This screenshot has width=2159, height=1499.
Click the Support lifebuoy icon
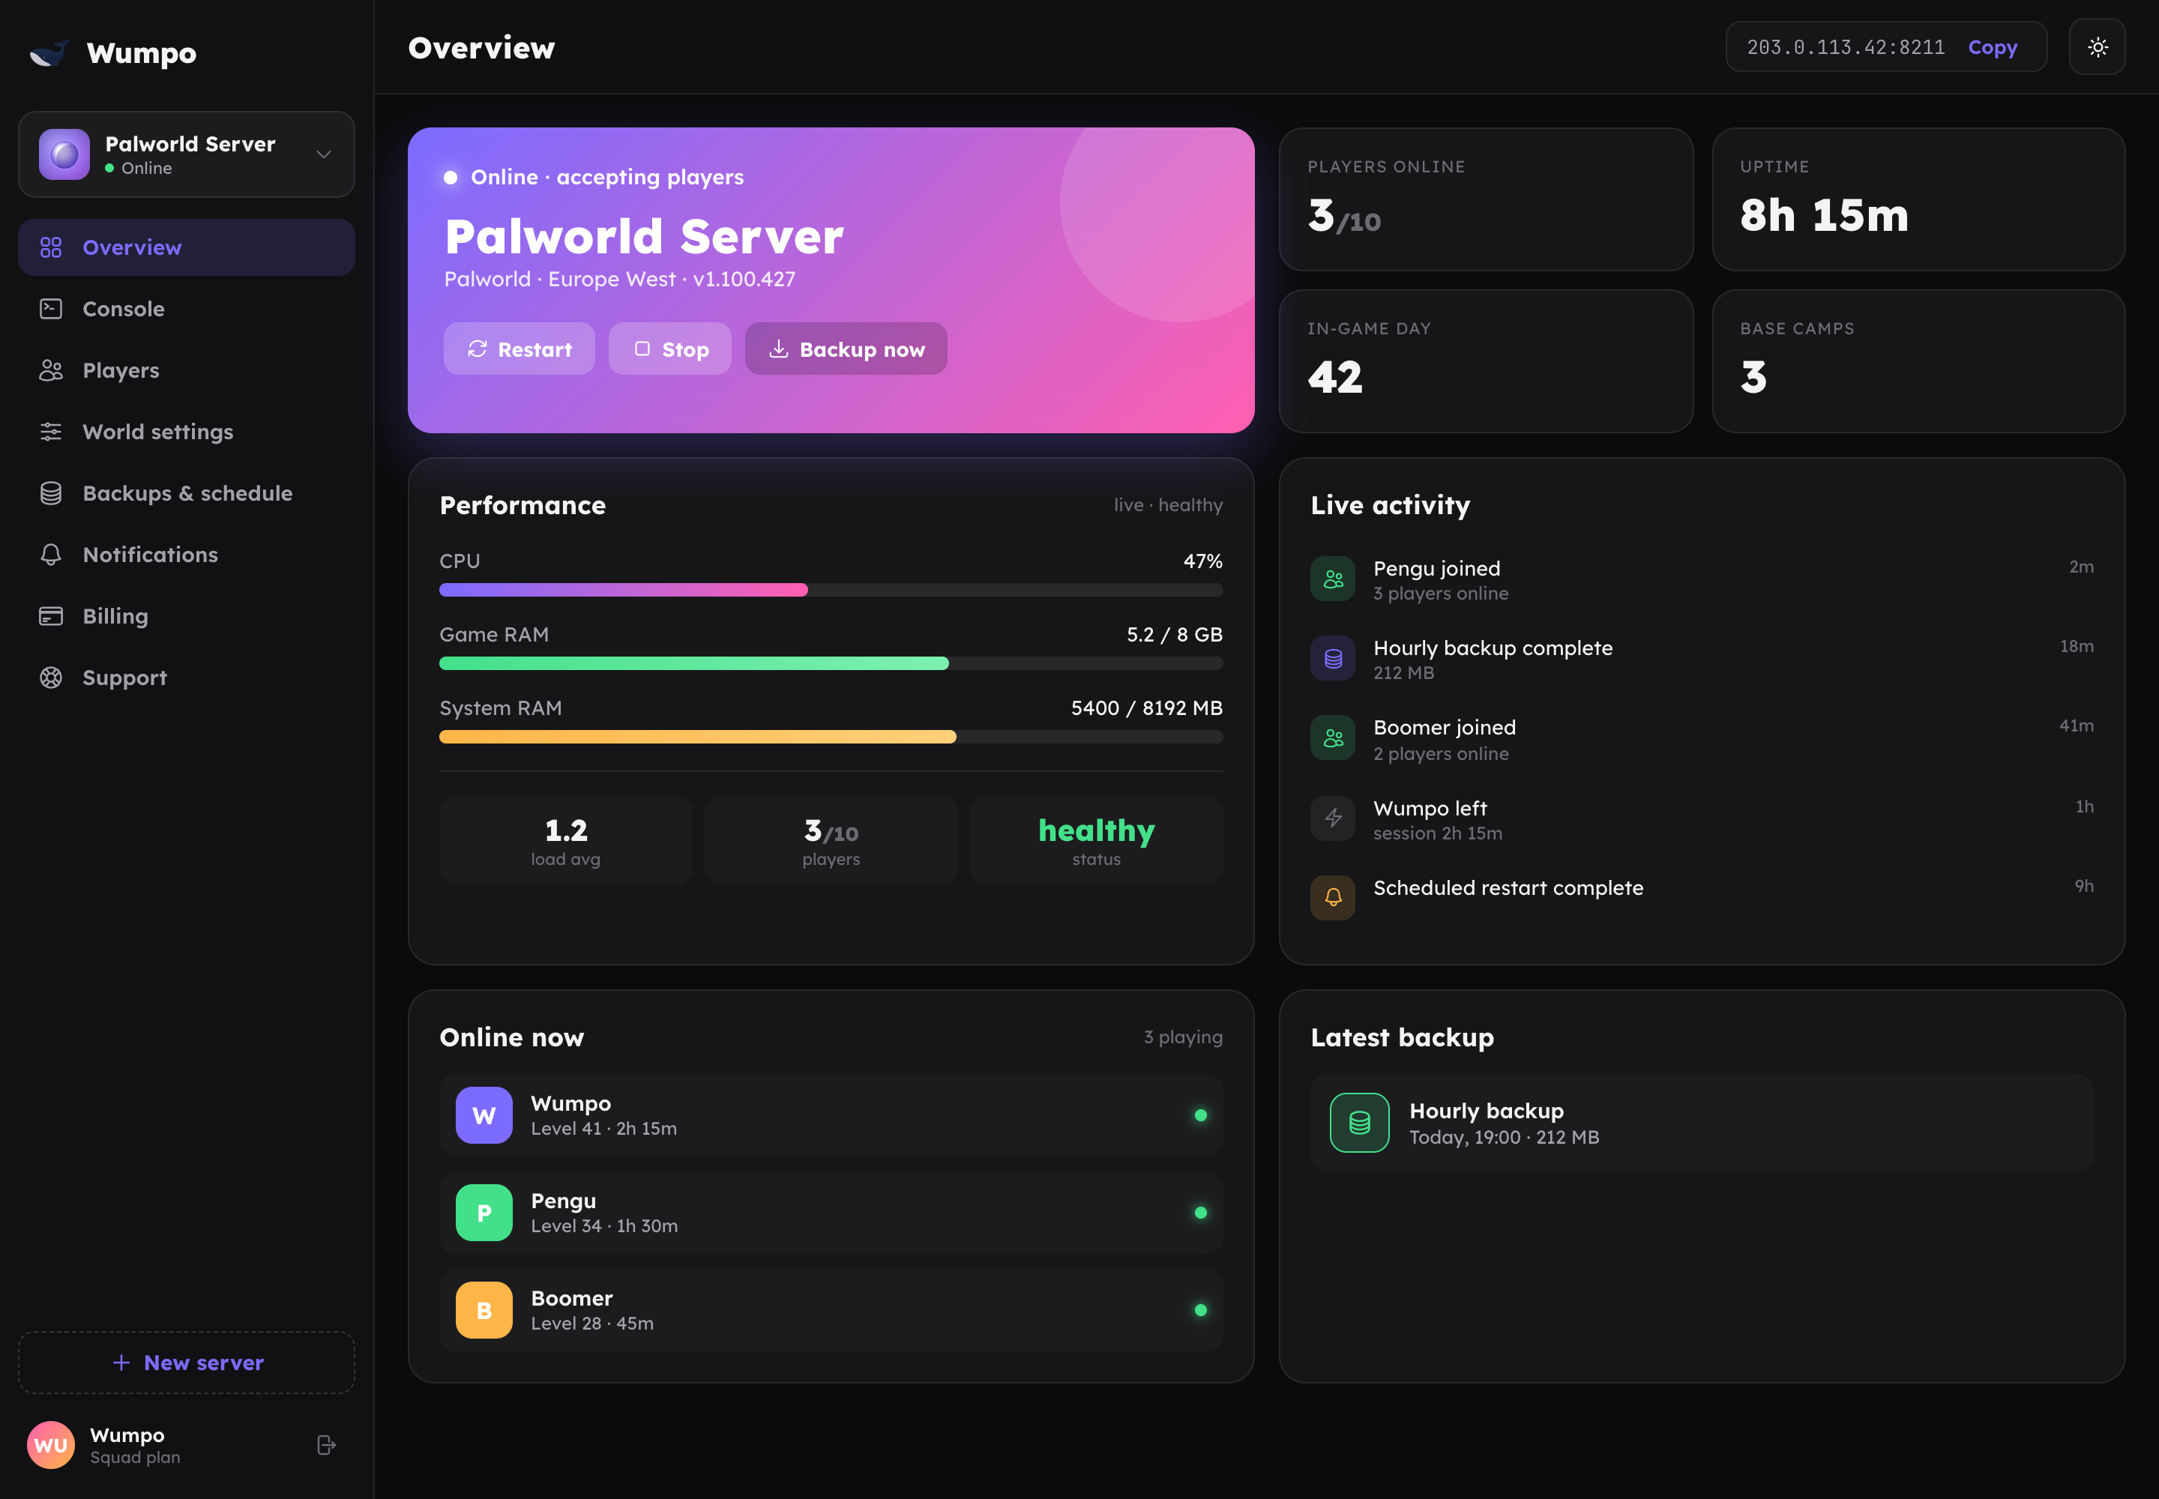click(x=51, y=678)
